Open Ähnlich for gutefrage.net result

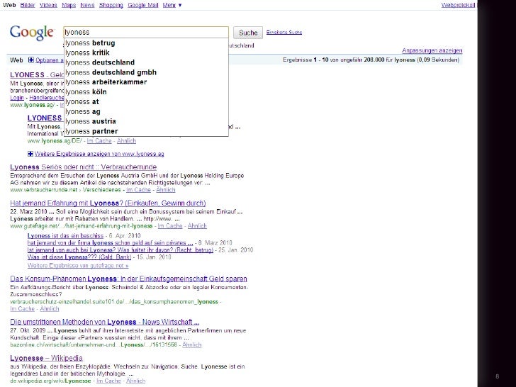tap(197, 226)
